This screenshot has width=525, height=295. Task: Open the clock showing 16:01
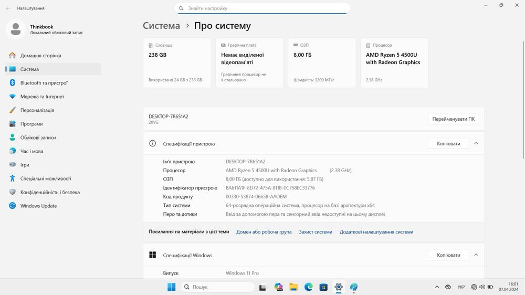coord(508,287)
